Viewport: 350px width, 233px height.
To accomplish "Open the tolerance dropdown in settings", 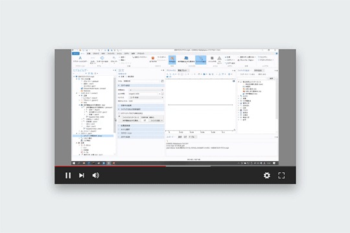I will pos(146,98).
